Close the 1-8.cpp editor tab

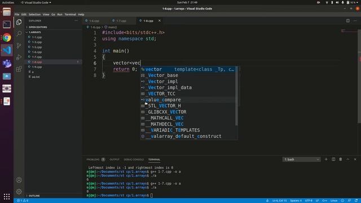click(159, 21)
